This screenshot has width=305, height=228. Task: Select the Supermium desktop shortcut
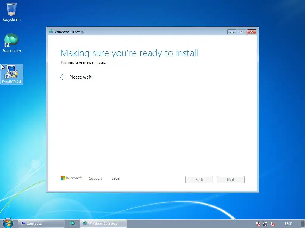point(12,43)
